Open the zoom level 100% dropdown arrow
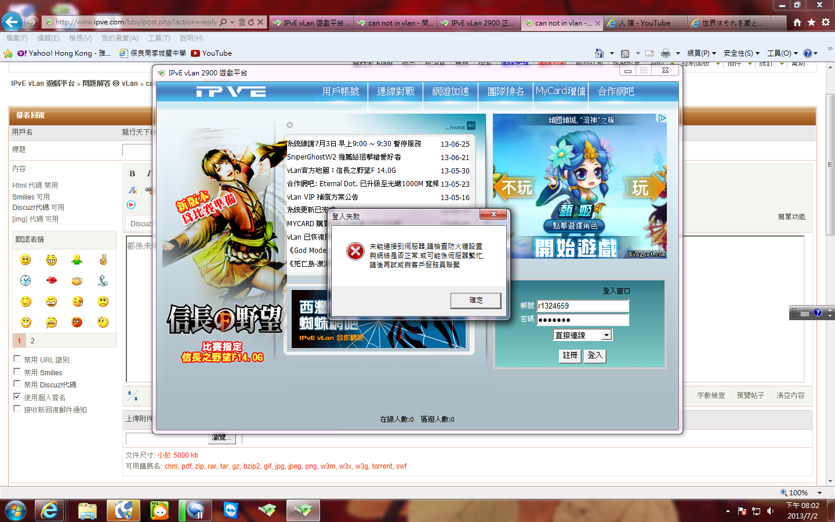Image resolution: width=835 pixels, height=522 pixels. point(819,492)
